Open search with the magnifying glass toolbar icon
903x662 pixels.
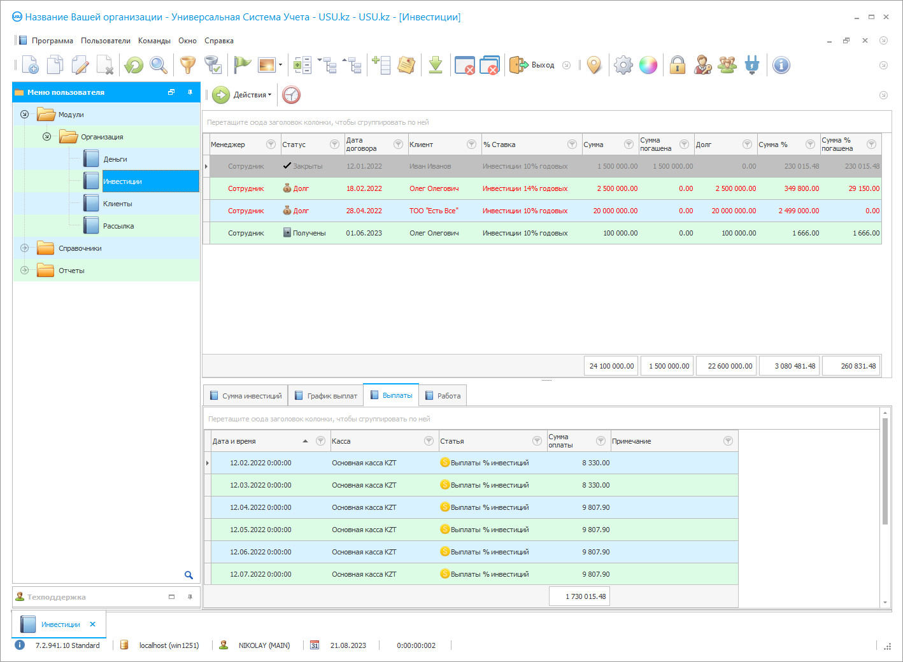[x=159, y=65]
